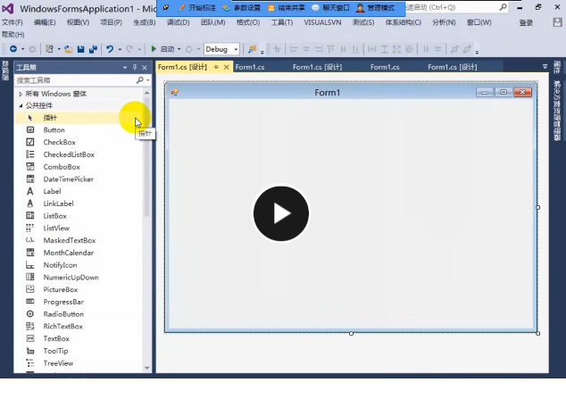566x399 pixels.
Task: Click the quick launch search magnifier icon
Action: point(503,7)
